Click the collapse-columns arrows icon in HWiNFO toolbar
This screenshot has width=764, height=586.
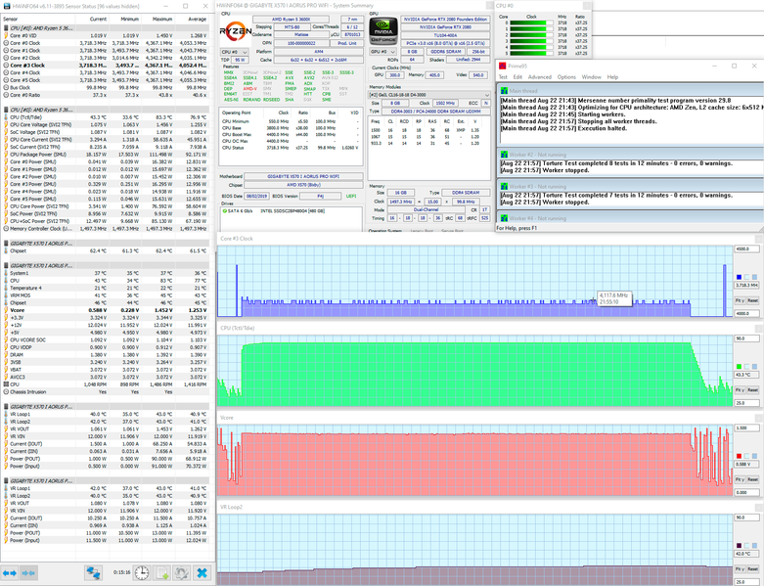click(28, 573)
